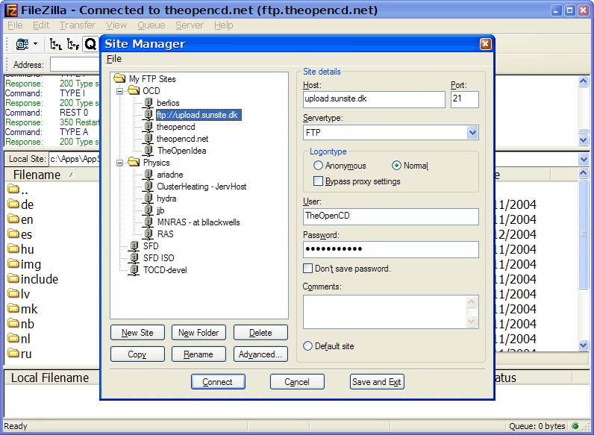The height and width of the screenshot is (435, 594).
Task: Click FileZilla application icon in title bar
Action: pos(11,10)
